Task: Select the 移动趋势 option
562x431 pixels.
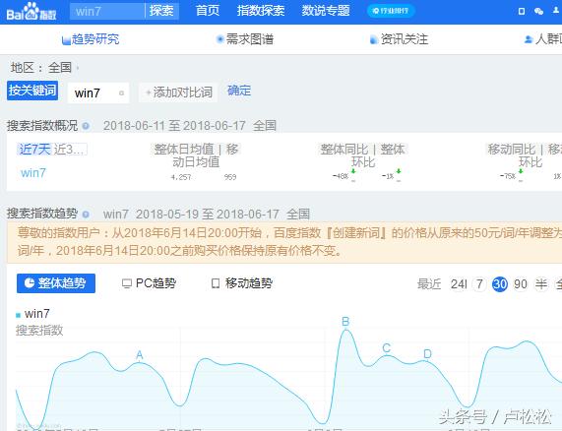Action: (x=242, y=283)
